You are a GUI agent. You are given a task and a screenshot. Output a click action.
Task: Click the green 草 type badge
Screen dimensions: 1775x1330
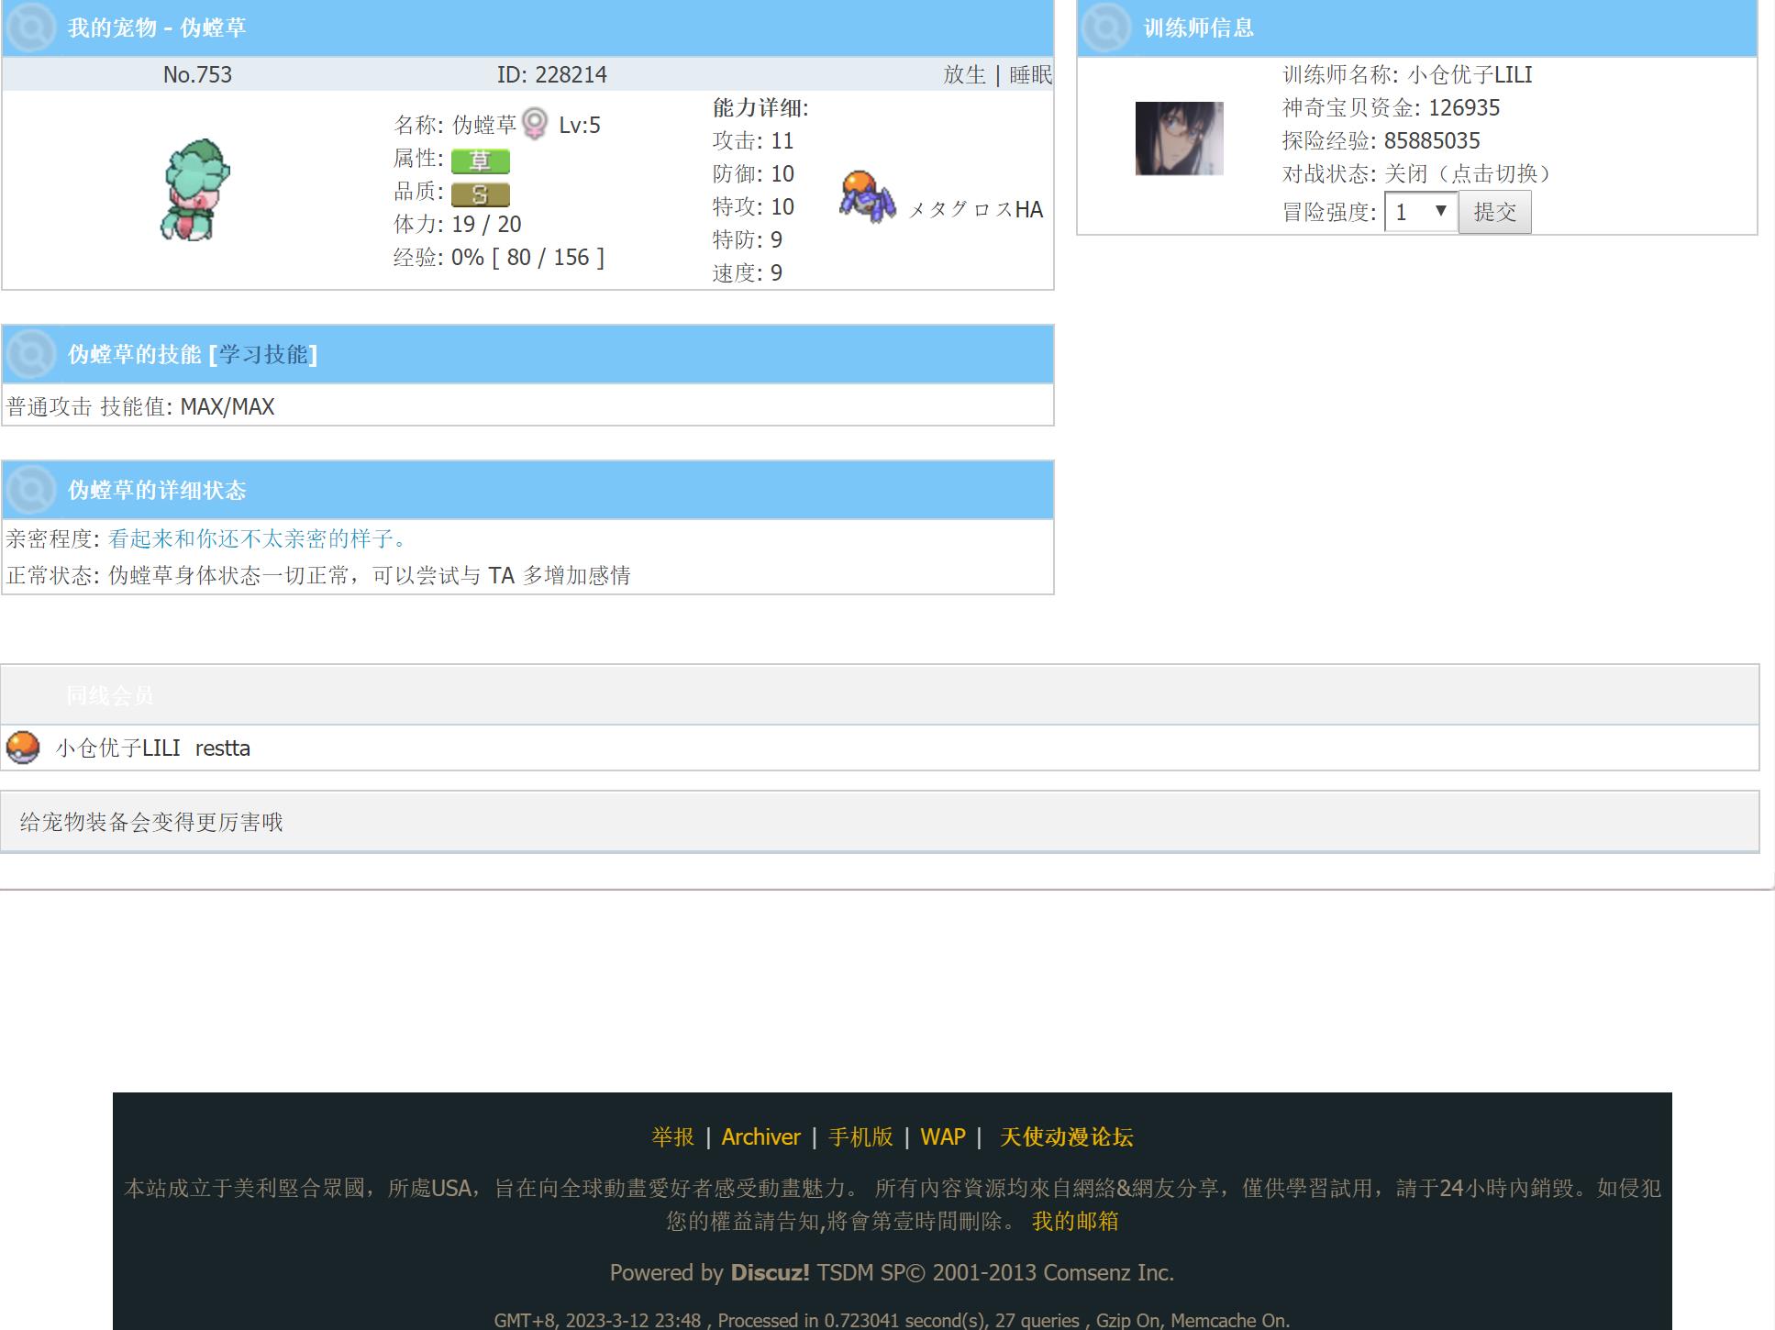(480, 161)
